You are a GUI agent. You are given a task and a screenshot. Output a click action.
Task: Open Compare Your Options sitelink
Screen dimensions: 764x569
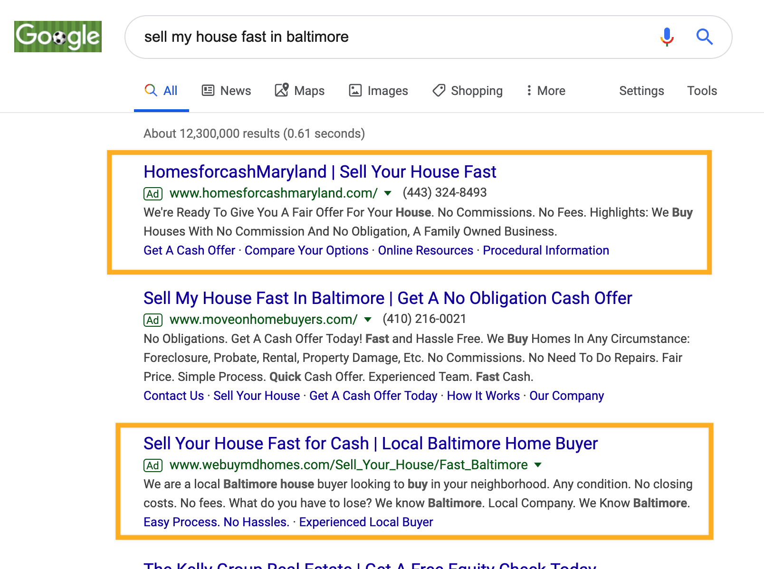tap(306, 250)
